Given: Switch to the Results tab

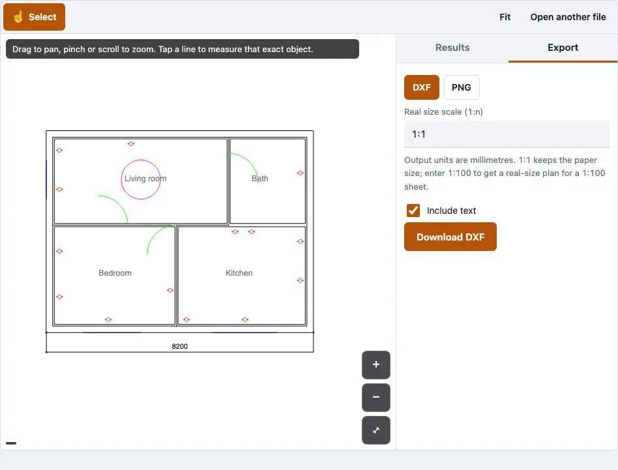Looking at the screenshot, I should (452, 48).
